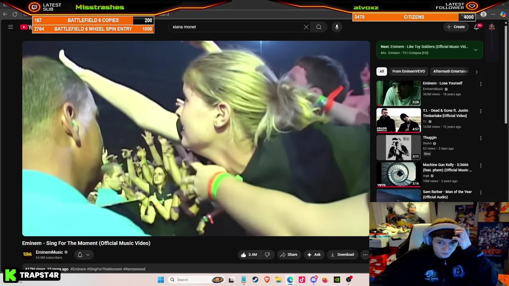Image resolution: width=509 pixels, height=286 pixels.
Task: Open the browser three-dot settings menu
Action: (493, 15)
